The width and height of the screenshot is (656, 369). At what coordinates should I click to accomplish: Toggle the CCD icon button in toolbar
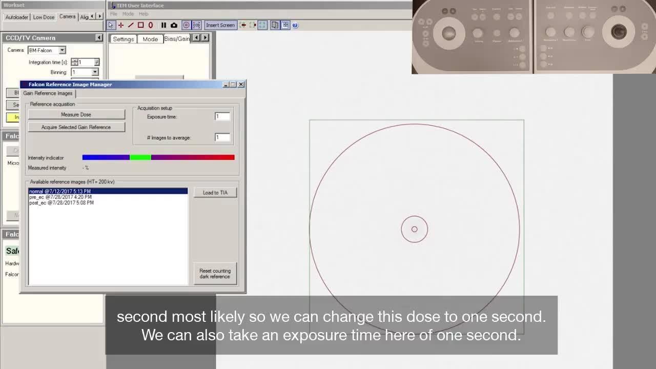pyautogui.click(x=196, y=25)
